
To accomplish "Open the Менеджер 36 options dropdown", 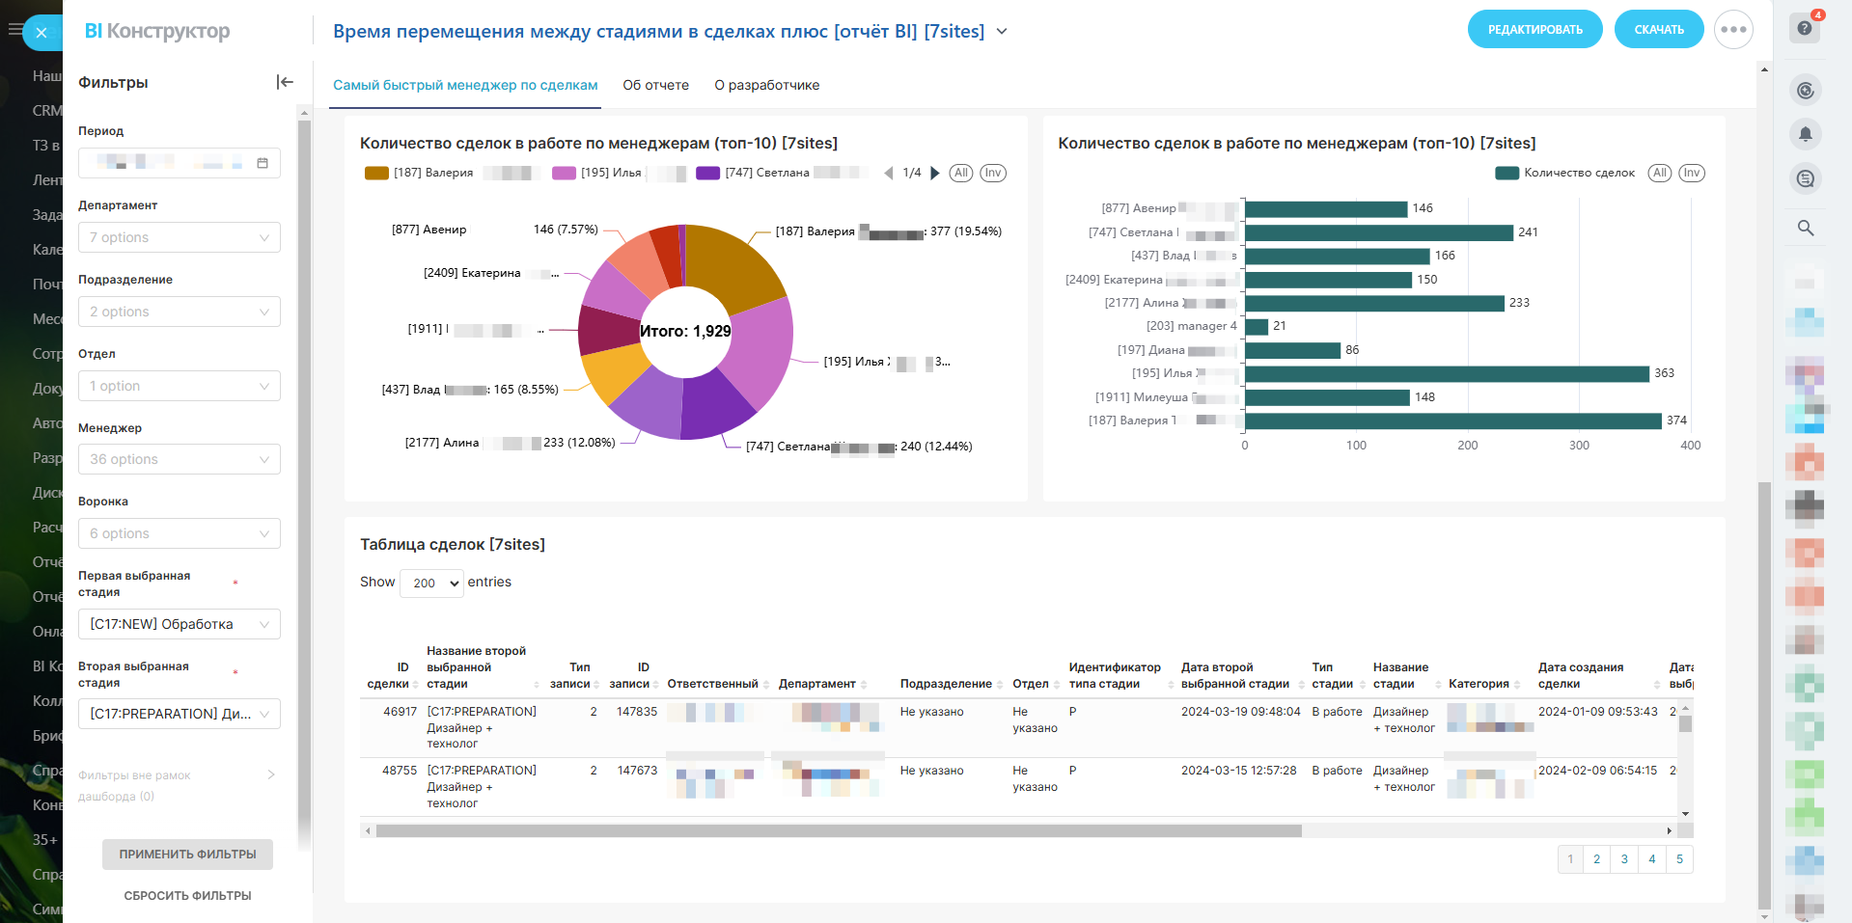I will [180, 459].
